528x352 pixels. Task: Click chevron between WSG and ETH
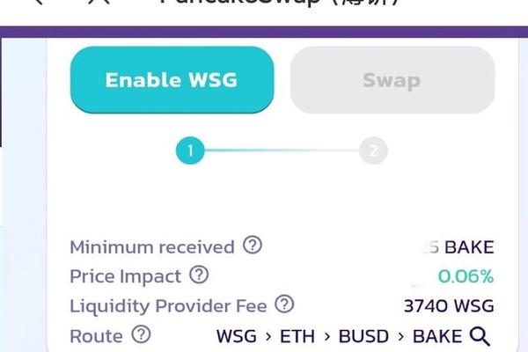(268, 336)
